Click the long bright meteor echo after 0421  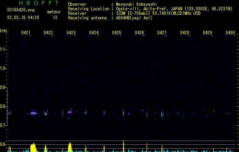coord(33,113)
